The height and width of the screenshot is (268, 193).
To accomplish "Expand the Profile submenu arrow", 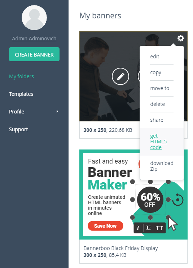I will click(57, 111).
